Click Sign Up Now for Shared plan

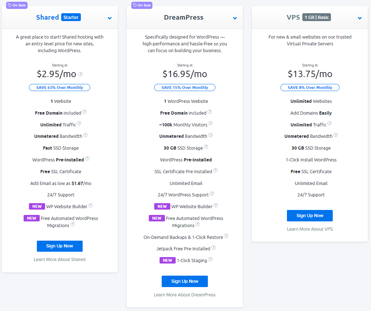point(60,246)
